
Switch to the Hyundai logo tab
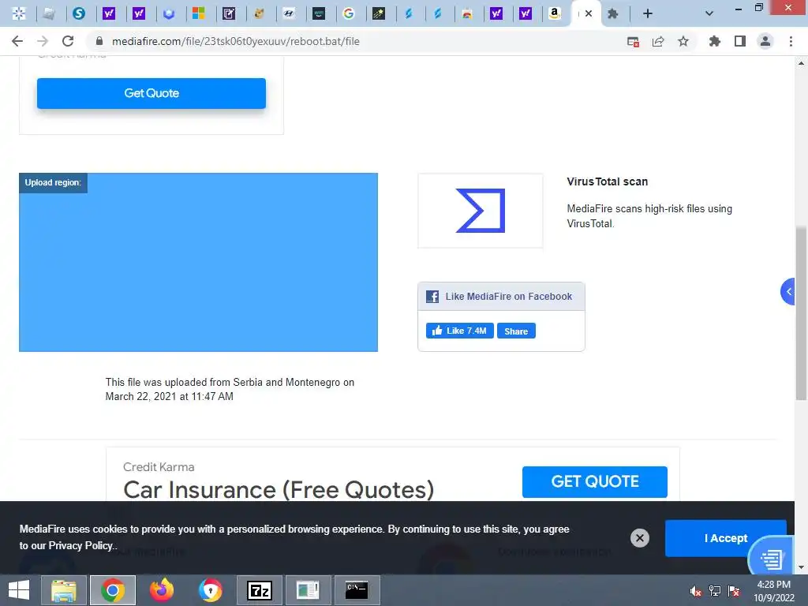(289, 13)
